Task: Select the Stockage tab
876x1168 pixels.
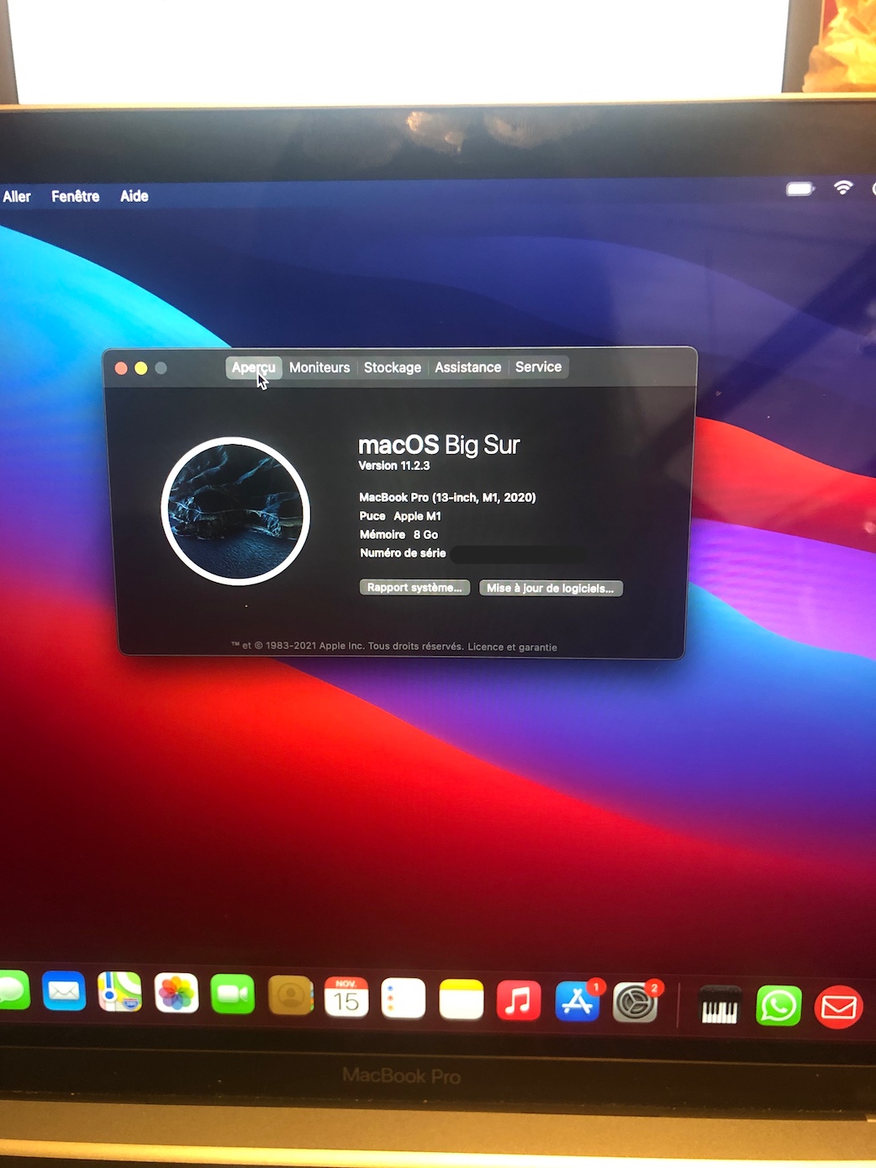Action: tap(392, 367)
